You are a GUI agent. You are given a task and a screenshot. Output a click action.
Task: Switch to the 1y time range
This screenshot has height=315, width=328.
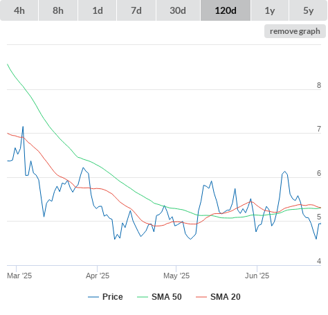270,10
